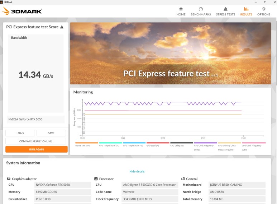The width and height of the screenshot is (277, 204).
Task: Click the 01:00 time mark on chart axis
Action: 203,138
